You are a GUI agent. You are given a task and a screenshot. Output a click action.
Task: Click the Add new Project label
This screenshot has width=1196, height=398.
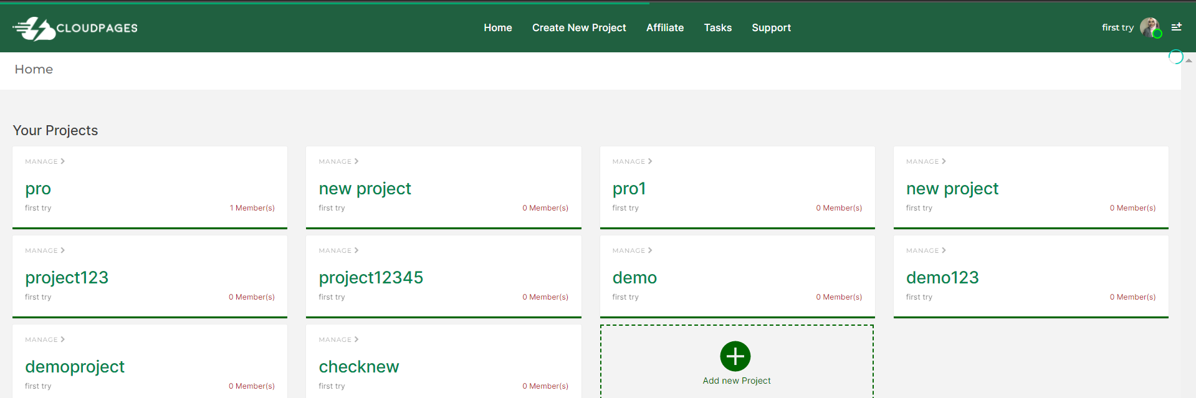(x=736, y=381)
